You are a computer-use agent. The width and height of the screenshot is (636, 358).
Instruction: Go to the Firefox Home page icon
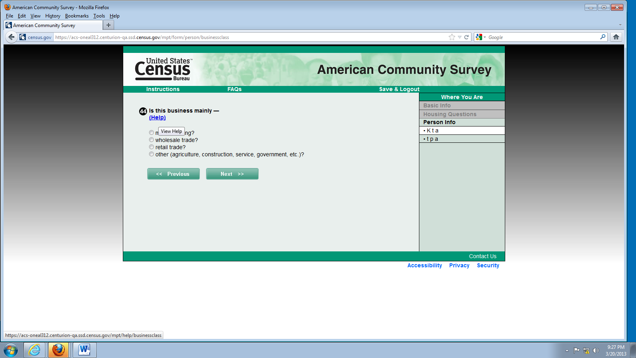616,37
